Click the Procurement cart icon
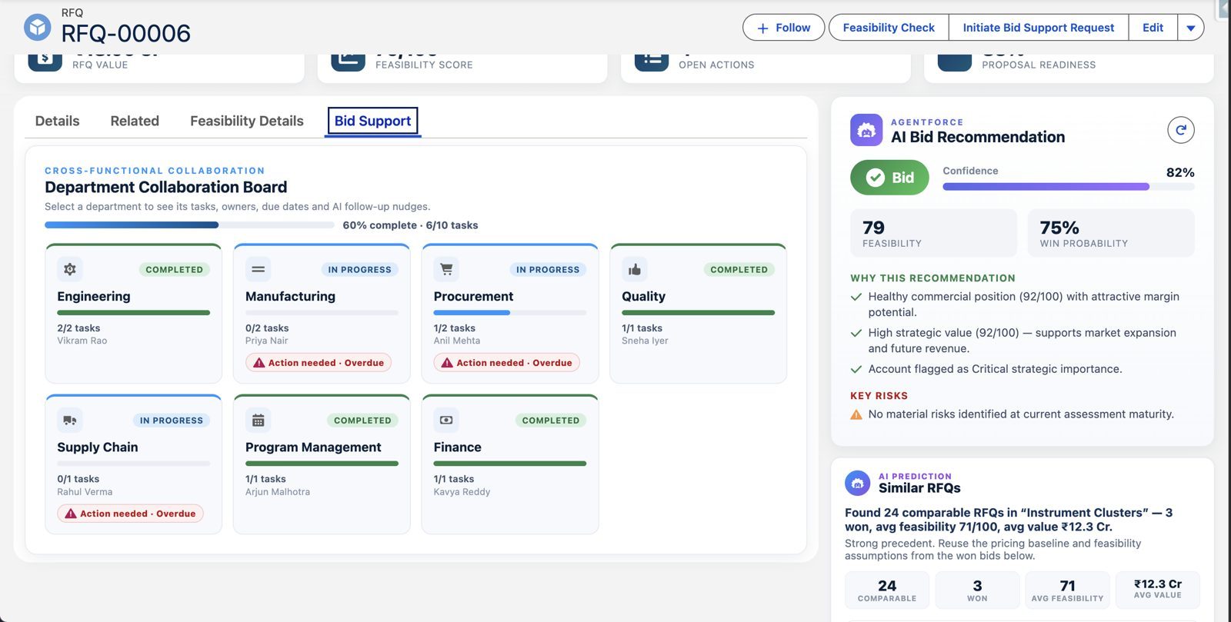The width and height of the screenshot is (1231, 622). click(446, 269)
